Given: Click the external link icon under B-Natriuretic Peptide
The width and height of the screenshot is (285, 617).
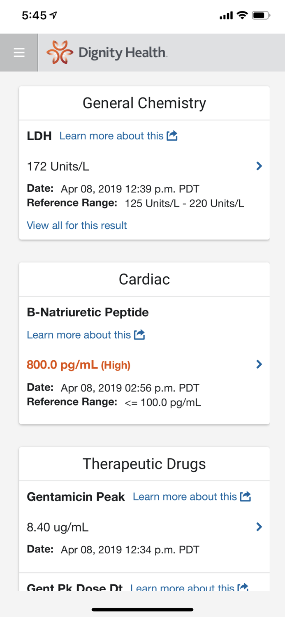Looking at the screenshot, I should 139,334.
